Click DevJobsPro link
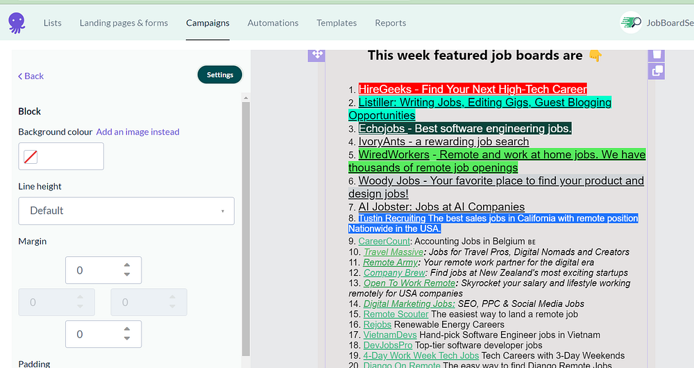This screenshot has width=694, height=368. pos(388,345)
